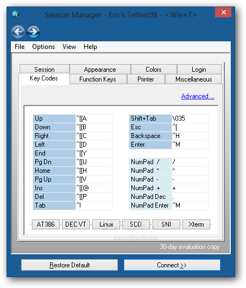The height and width of the screenshot is (288, 246).
Task: Edit the Tab key code field
Action: [94, 205]
